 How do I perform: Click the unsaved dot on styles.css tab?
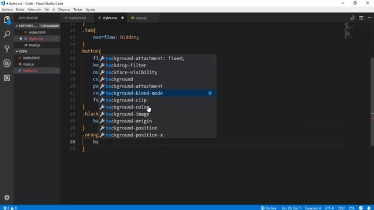click(x=122, y=18)
